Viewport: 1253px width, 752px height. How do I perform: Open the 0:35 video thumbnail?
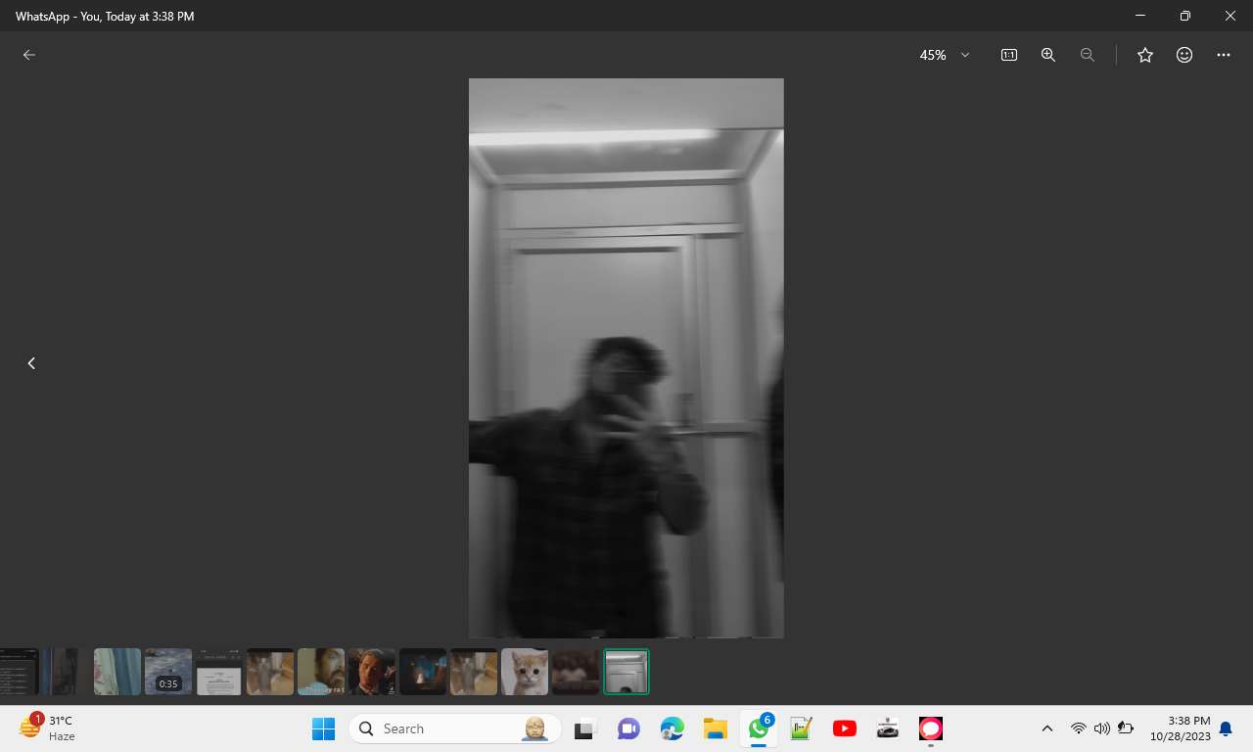(168, 672)
